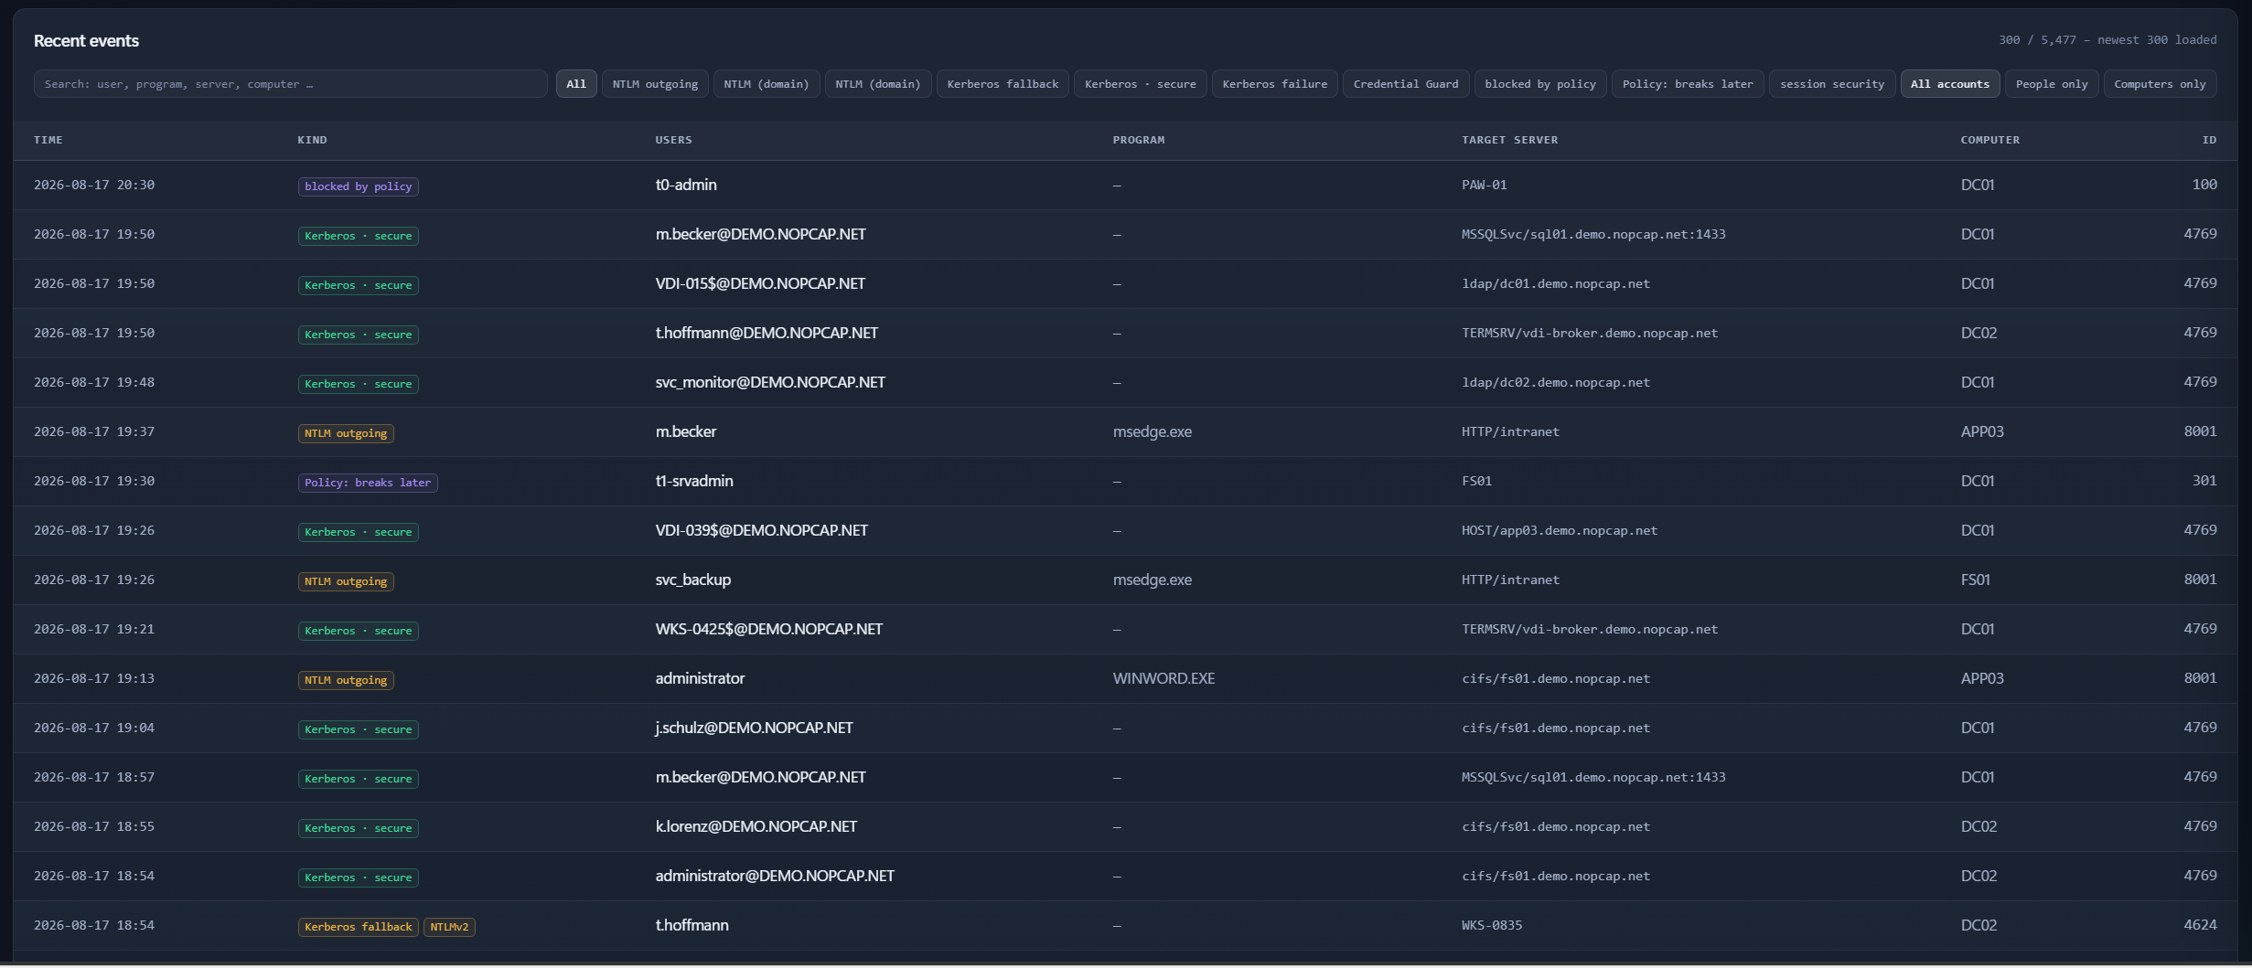Click NTLM outgoing badge in the svc_backup row
Screen dimensions: 2252x968
[346, 581]
